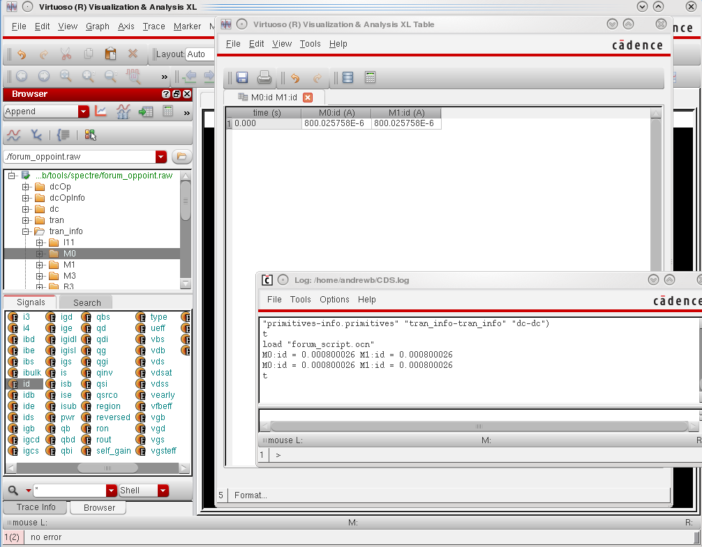Image resolution: width=702 pixels, height=547 pixels.
Task: Click the blue Y-branch icon in Browser
Action: coord(36,134)
